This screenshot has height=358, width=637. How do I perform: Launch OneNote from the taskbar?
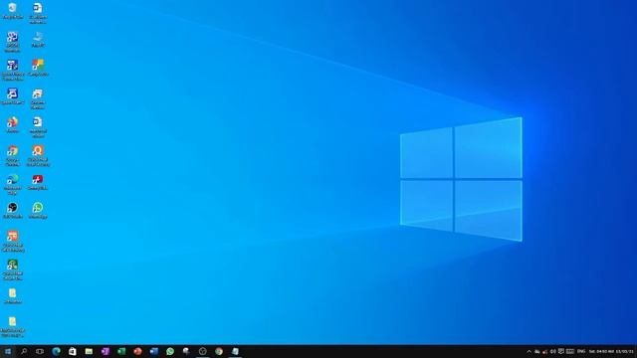(x=106, y=351)
